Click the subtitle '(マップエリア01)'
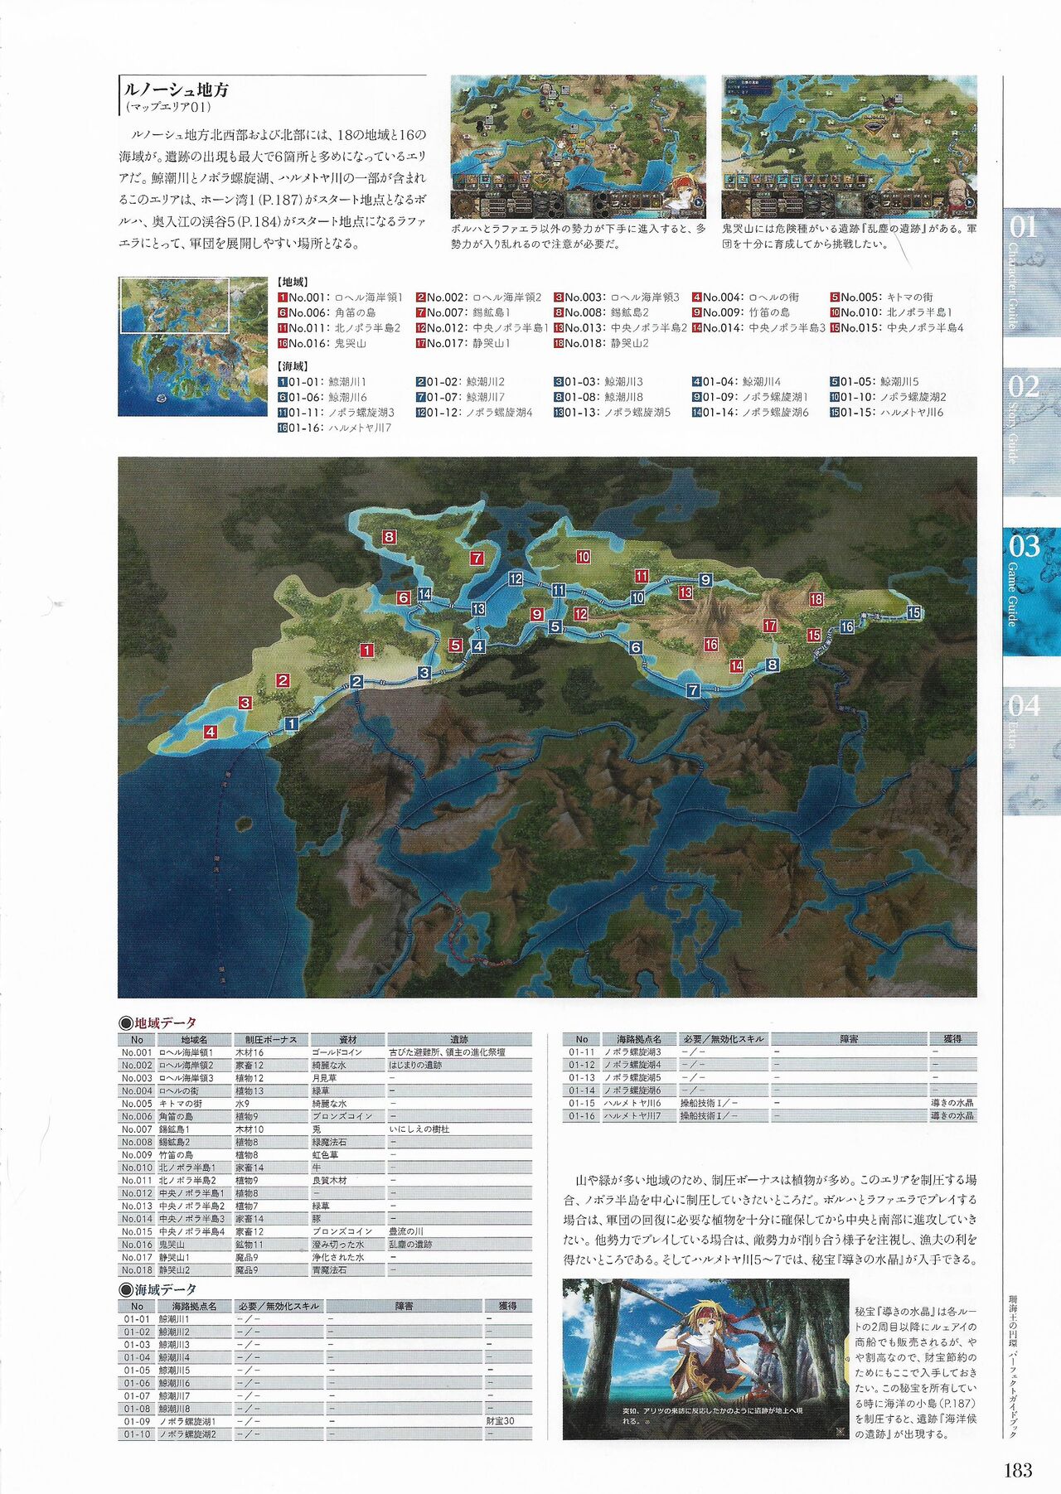1061x1494 pixels. (168, 107)
